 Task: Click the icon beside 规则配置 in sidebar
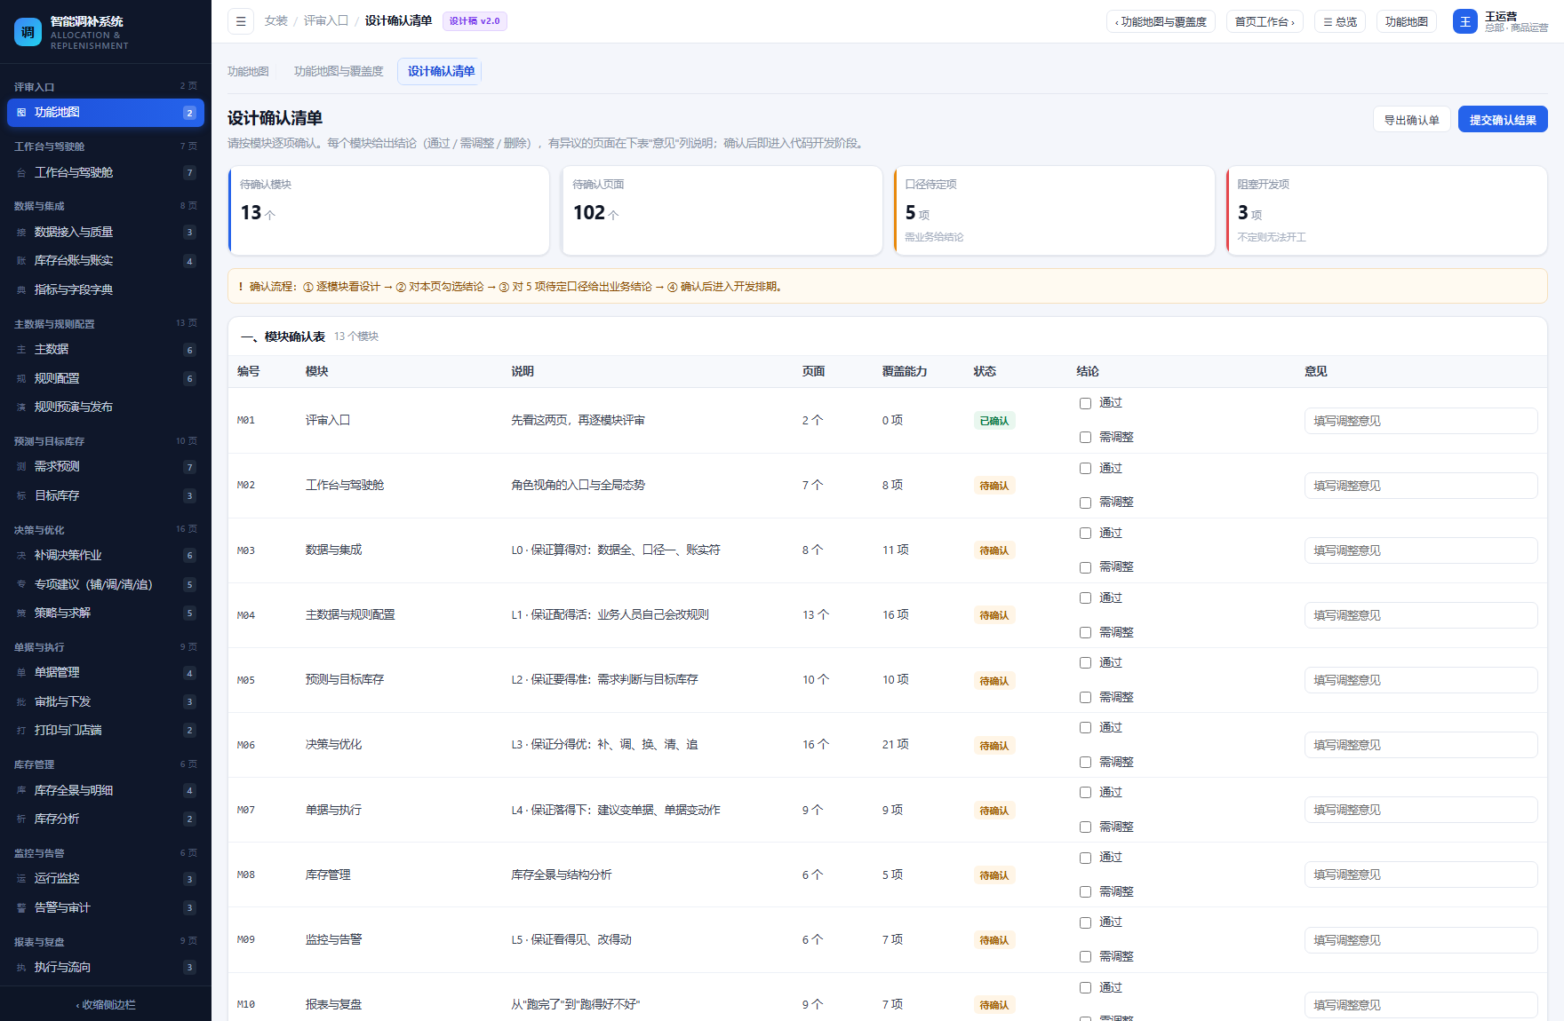tap(21, 379)
